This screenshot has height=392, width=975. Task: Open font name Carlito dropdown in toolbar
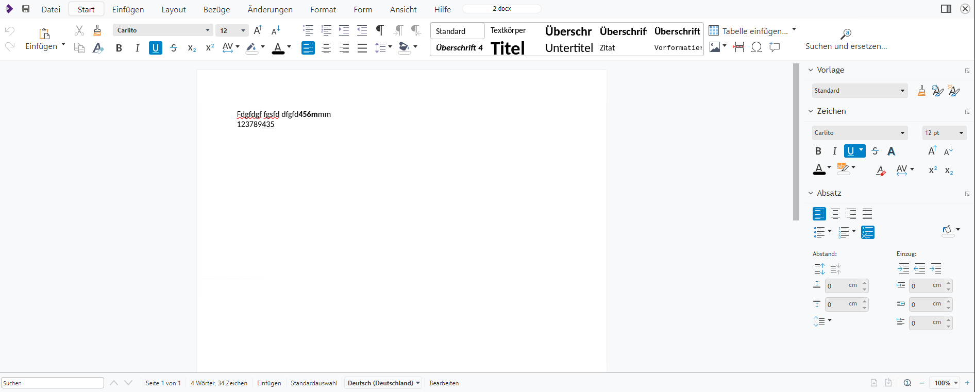pyautogui.click(x=208, y=30)
